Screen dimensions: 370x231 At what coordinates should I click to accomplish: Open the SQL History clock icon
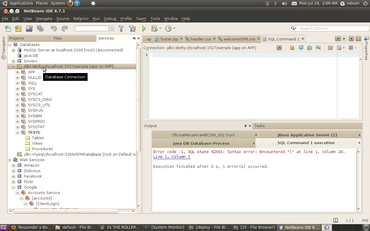pyautogui.click(x=310, y=48)
